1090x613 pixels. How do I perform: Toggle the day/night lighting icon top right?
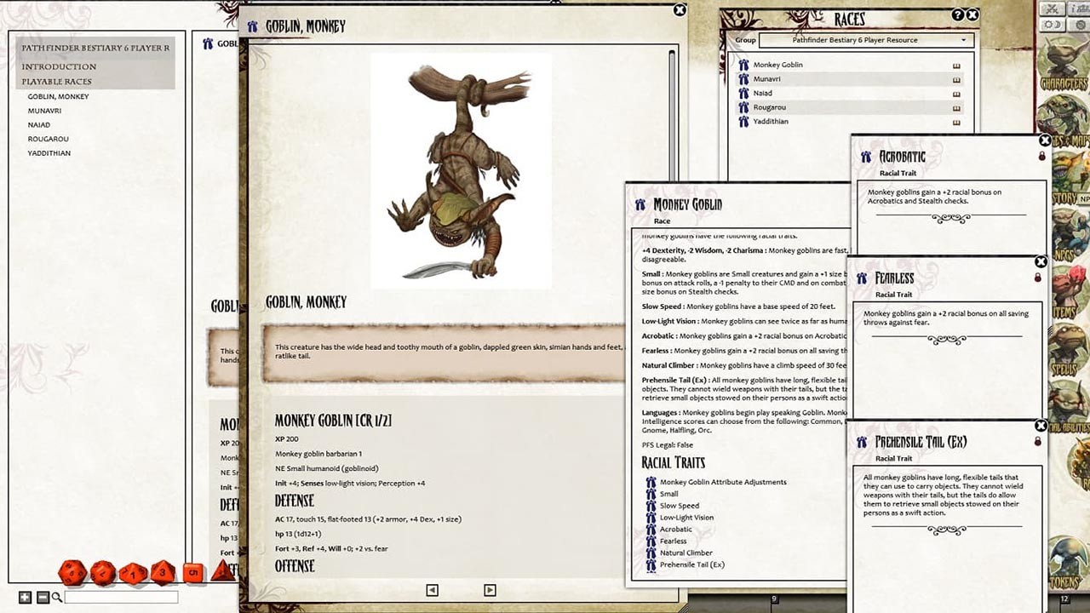point(1053,26)
